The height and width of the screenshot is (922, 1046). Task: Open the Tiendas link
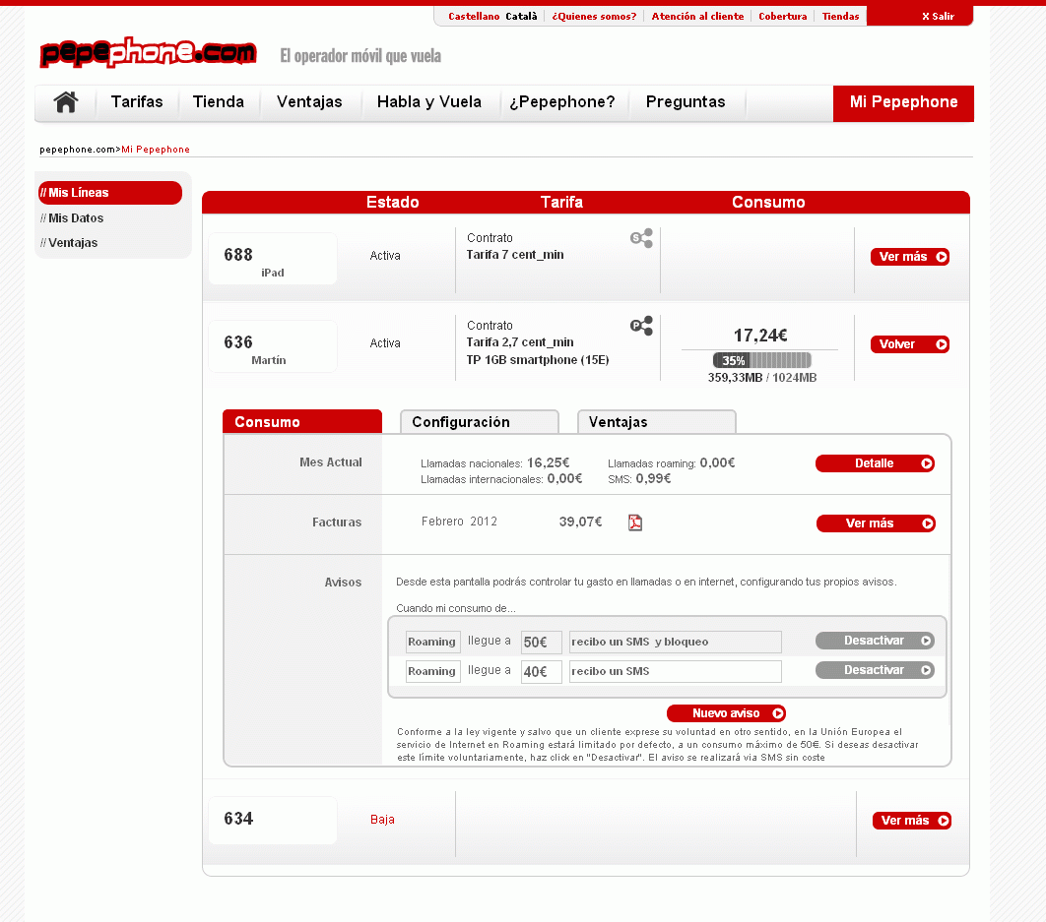840,16
